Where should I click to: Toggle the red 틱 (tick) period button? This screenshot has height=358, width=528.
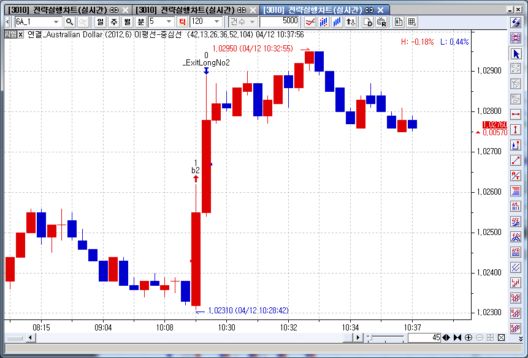(x=182, y=21)
